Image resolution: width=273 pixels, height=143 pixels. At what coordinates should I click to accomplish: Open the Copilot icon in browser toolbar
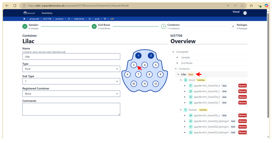click(x=266, y=6)
